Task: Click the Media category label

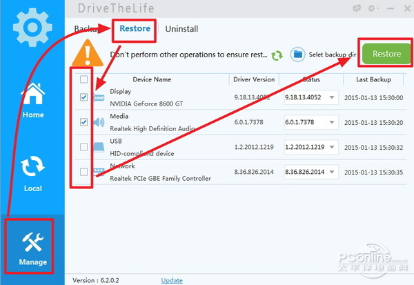Action: click(119, 116)
